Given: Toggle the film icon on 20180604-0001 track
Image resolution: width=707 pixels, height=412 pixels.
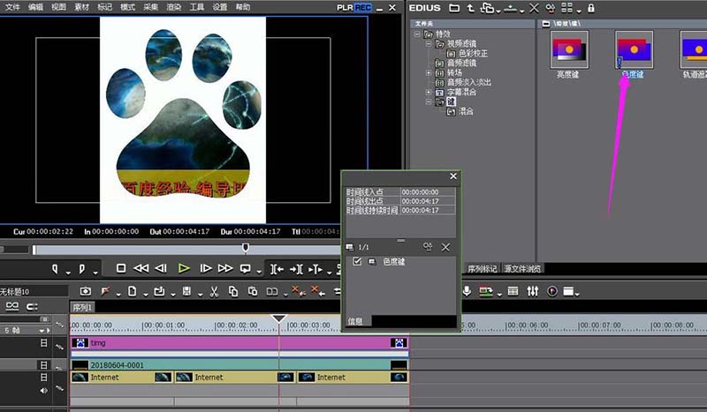Looking at the screenshot, I should click(x=43, y=364).
